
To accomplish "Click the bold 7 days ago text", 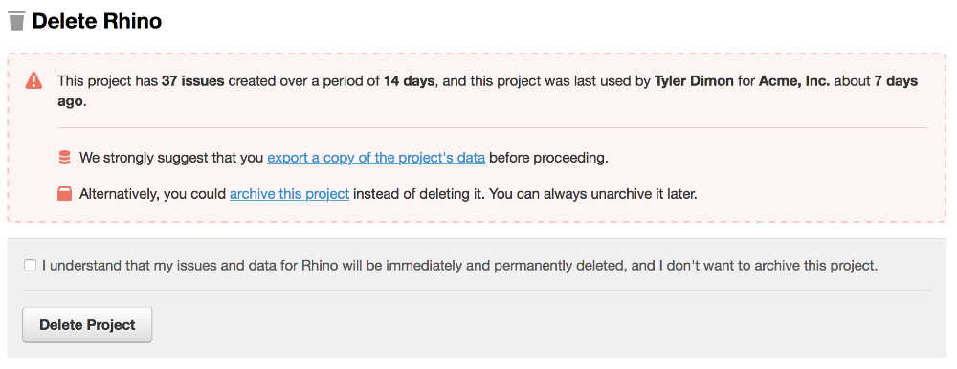I will click(896, 81).
